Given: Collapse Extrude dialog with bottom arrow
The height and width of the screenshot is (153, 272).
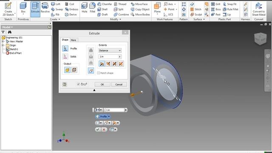Looking at the screenshot, I should [x=94, y=90].
